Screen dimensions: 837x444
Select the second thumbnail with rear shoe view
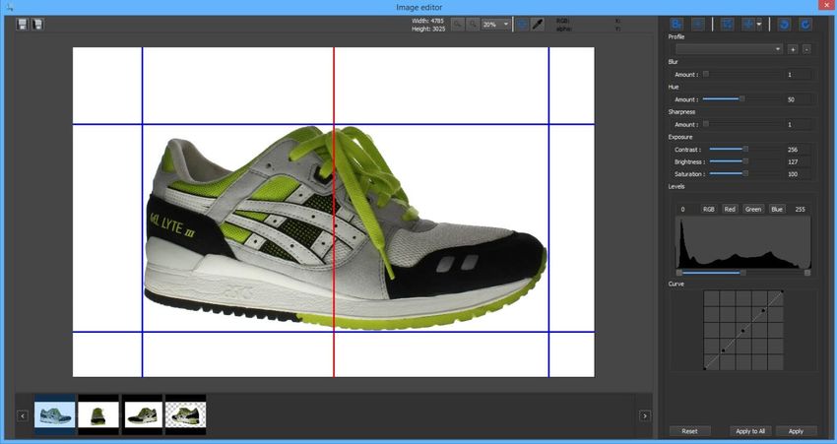(98, 414)
